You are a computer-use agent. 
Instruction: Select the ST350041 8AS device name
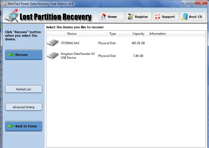point(70,43)
